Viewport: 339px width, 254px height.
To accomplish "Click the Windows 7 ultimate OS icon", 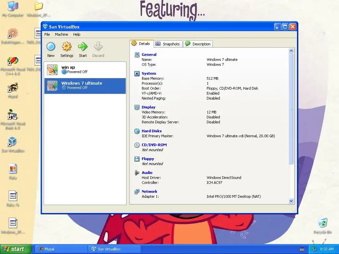I will tap(52, 86).
